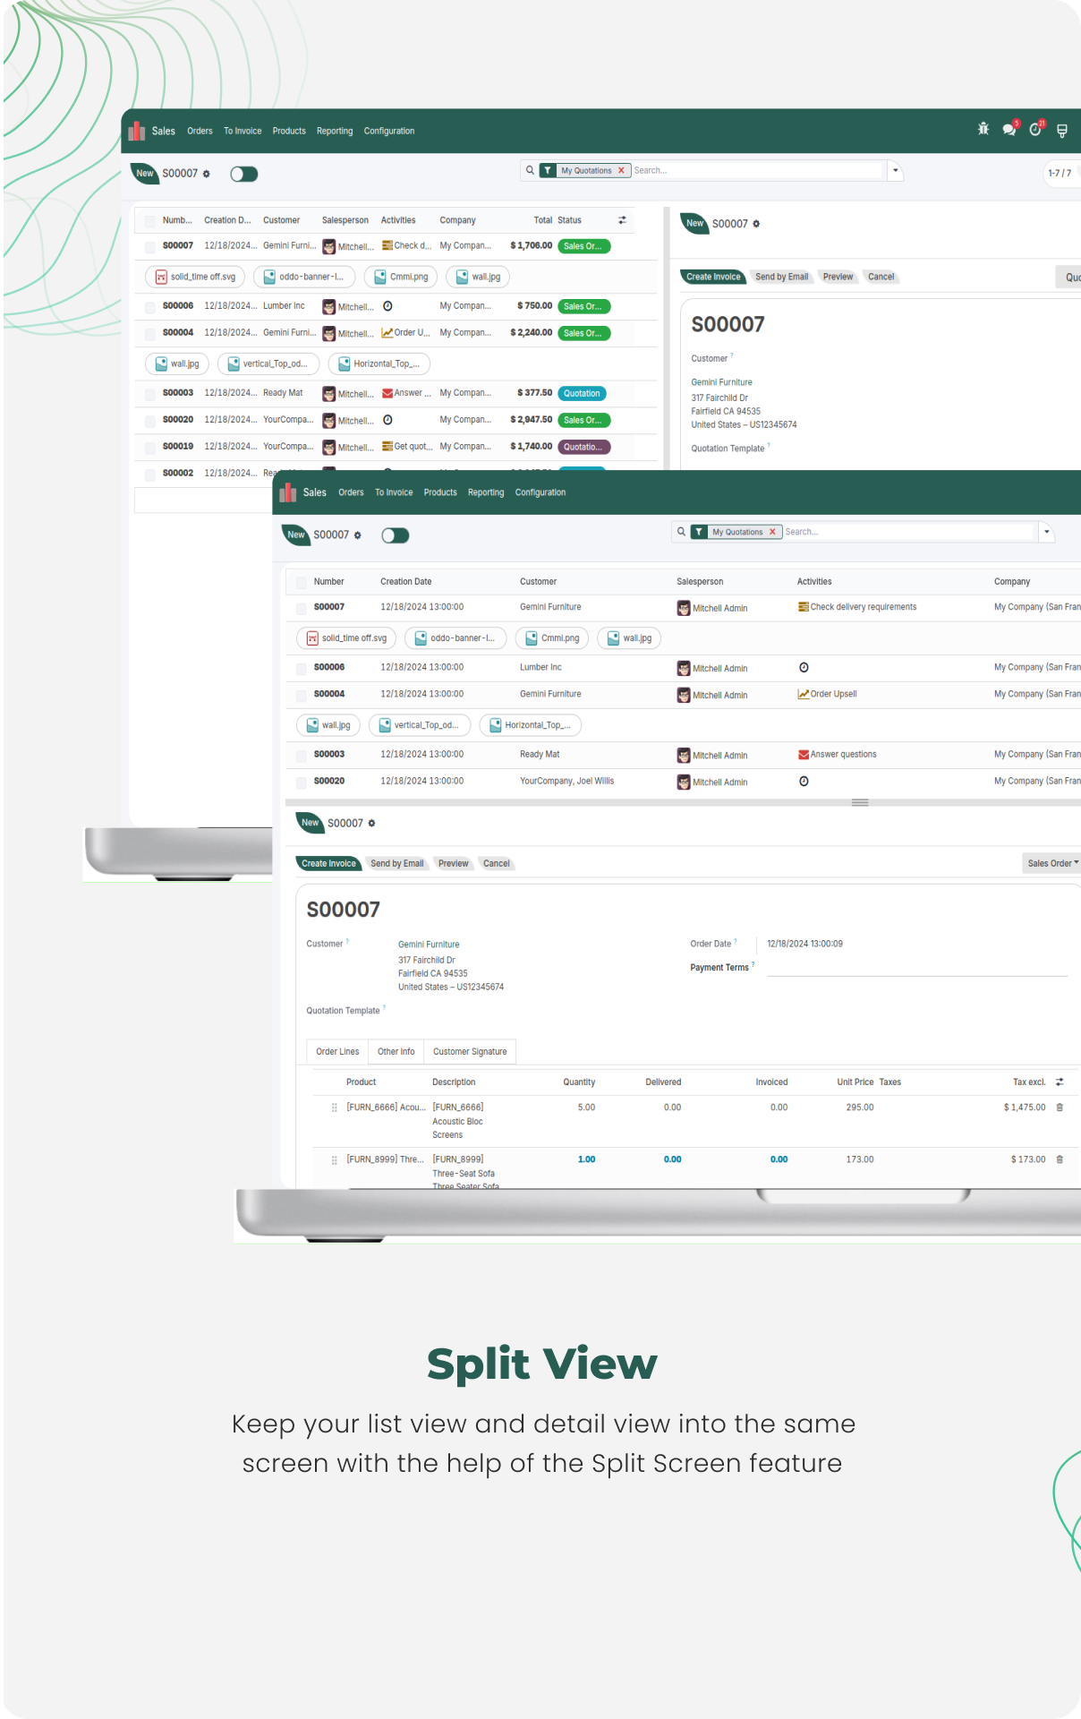
Task: Click the 1-7 / 7 pager
Action: point(1060,173)
